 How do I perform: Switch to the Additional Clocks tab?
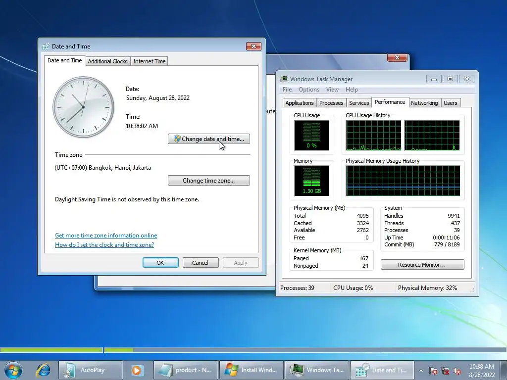tap(107, 61)
